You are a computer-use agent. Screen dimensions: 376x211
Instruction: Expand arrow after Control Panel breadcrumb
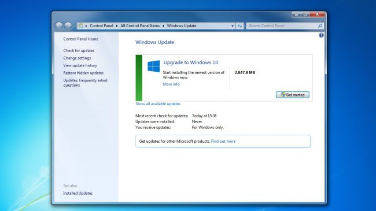pos(117,26)
